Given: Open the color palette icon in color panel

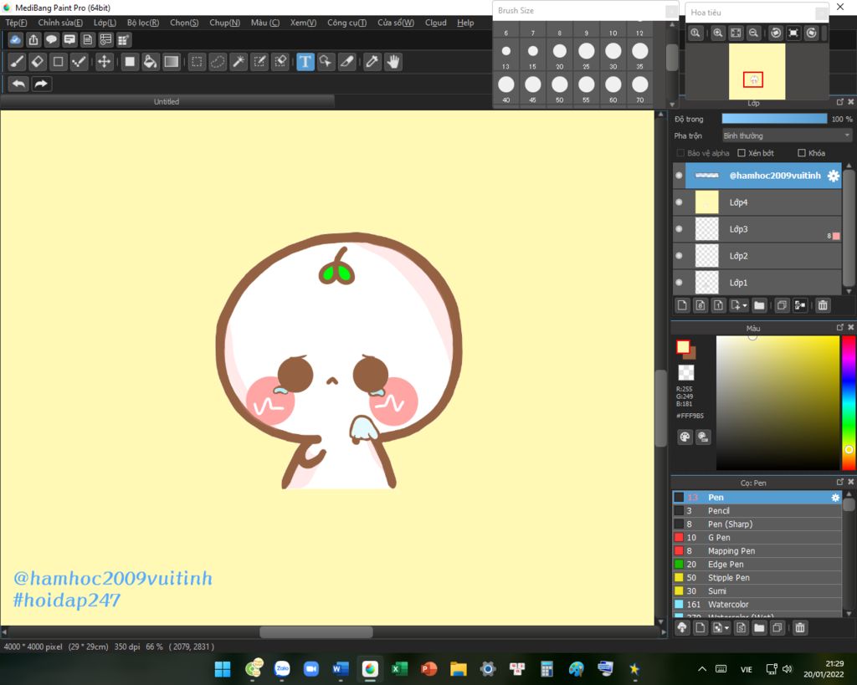Looking at the screenshot, I should click(x=685, y=437).
